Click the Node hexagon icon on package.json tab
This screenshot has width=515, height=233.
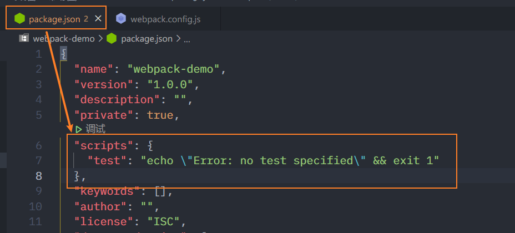pyautogui.click(x=20, y=19)
